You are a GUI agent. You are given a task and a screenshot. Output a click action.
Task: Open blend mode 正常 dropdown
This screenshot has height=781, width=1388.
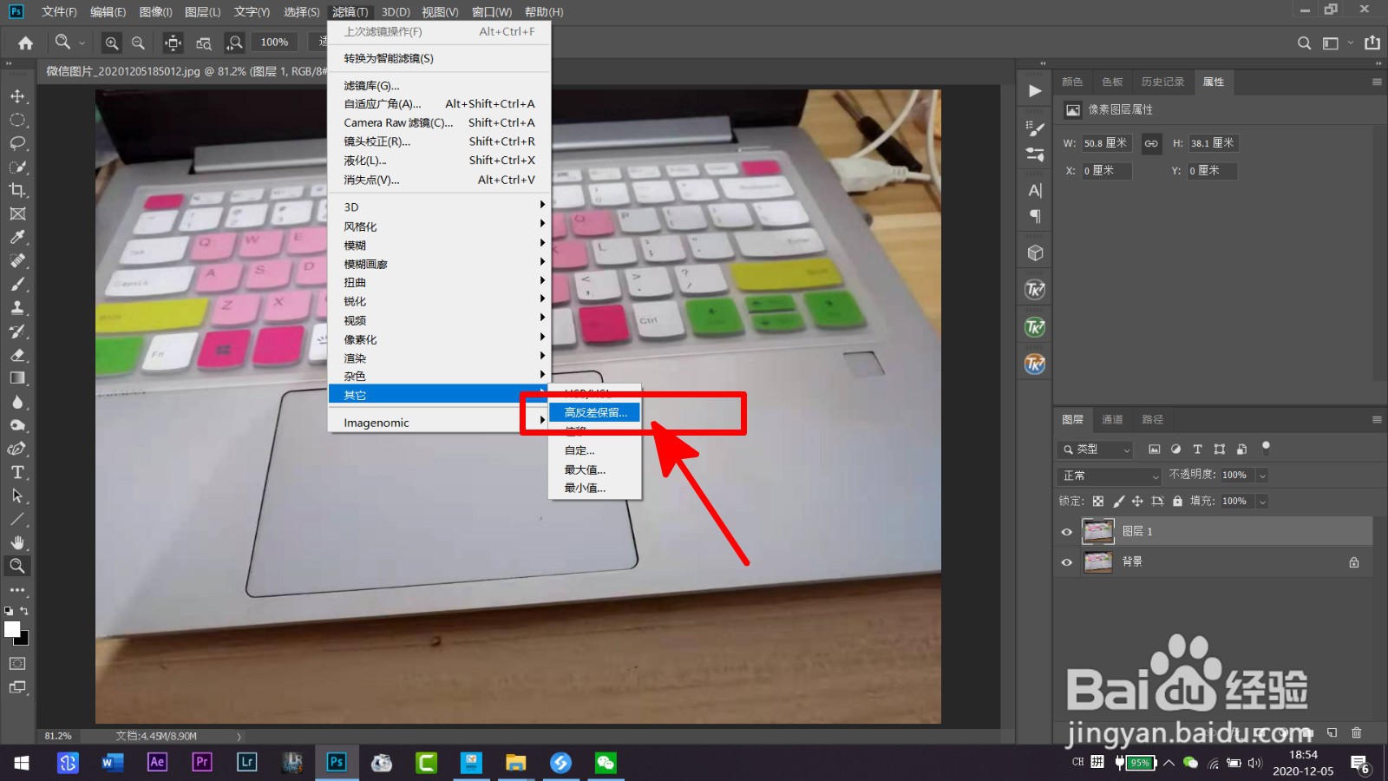(1110, 476)
